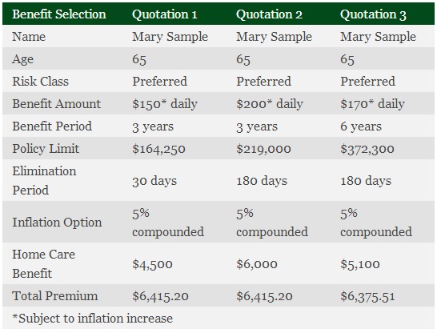Click the $164,250 policy limit value
The height and width of the screenshot is (333, 437).
[x=158, y=149]
